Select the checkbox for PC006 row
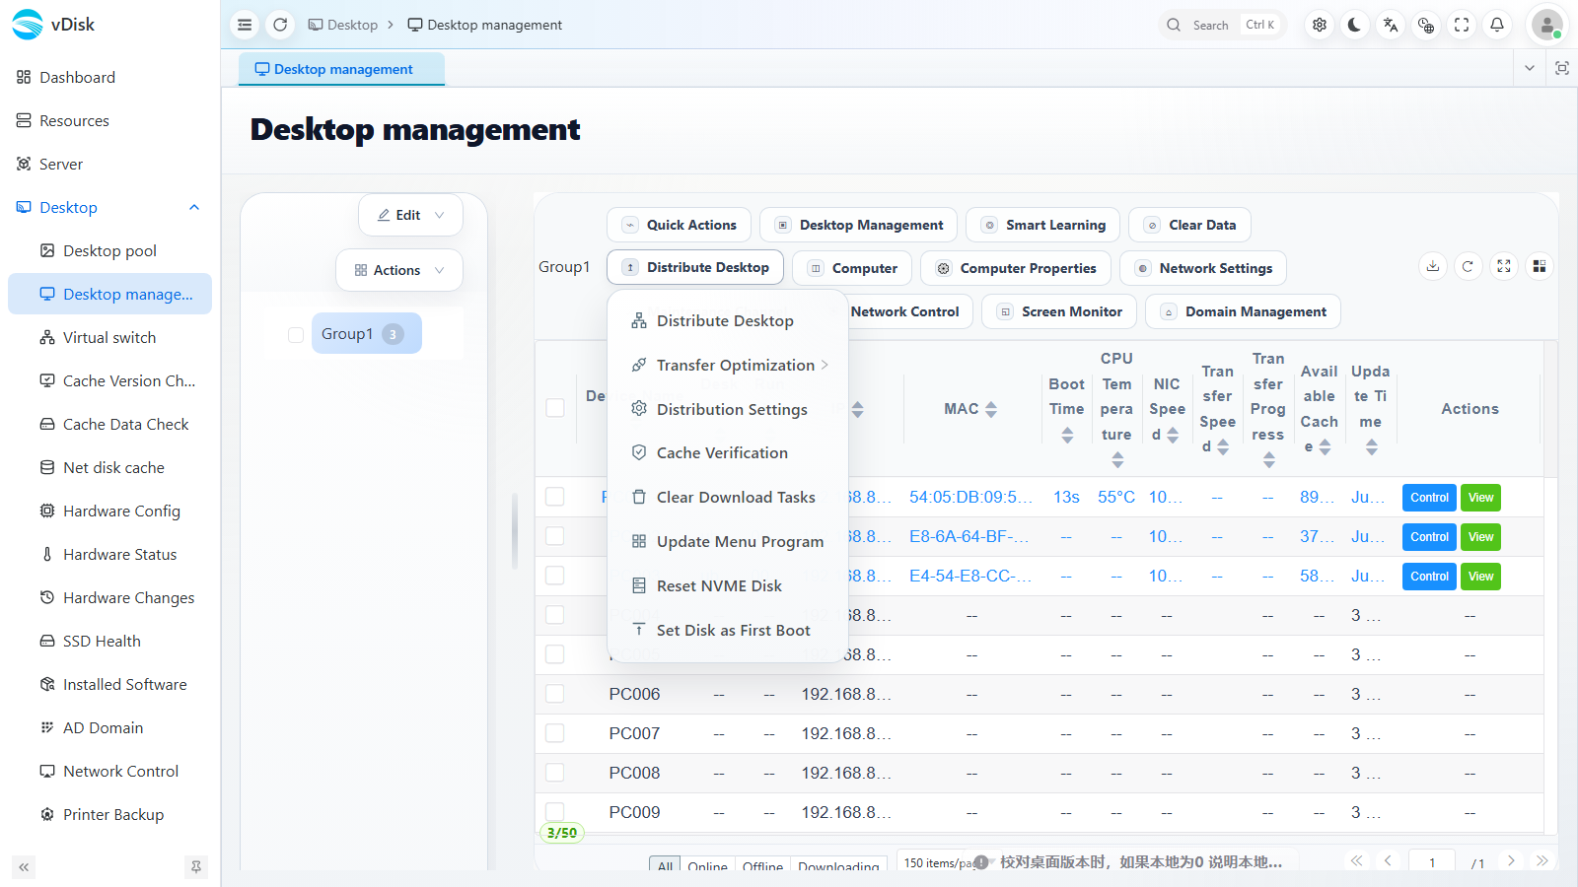The height and width of the screenshot is (887, 1578). (x=555, y=694)
